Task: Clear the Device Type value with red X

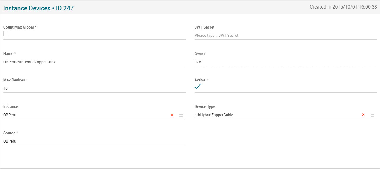Action: click(363, 115)
